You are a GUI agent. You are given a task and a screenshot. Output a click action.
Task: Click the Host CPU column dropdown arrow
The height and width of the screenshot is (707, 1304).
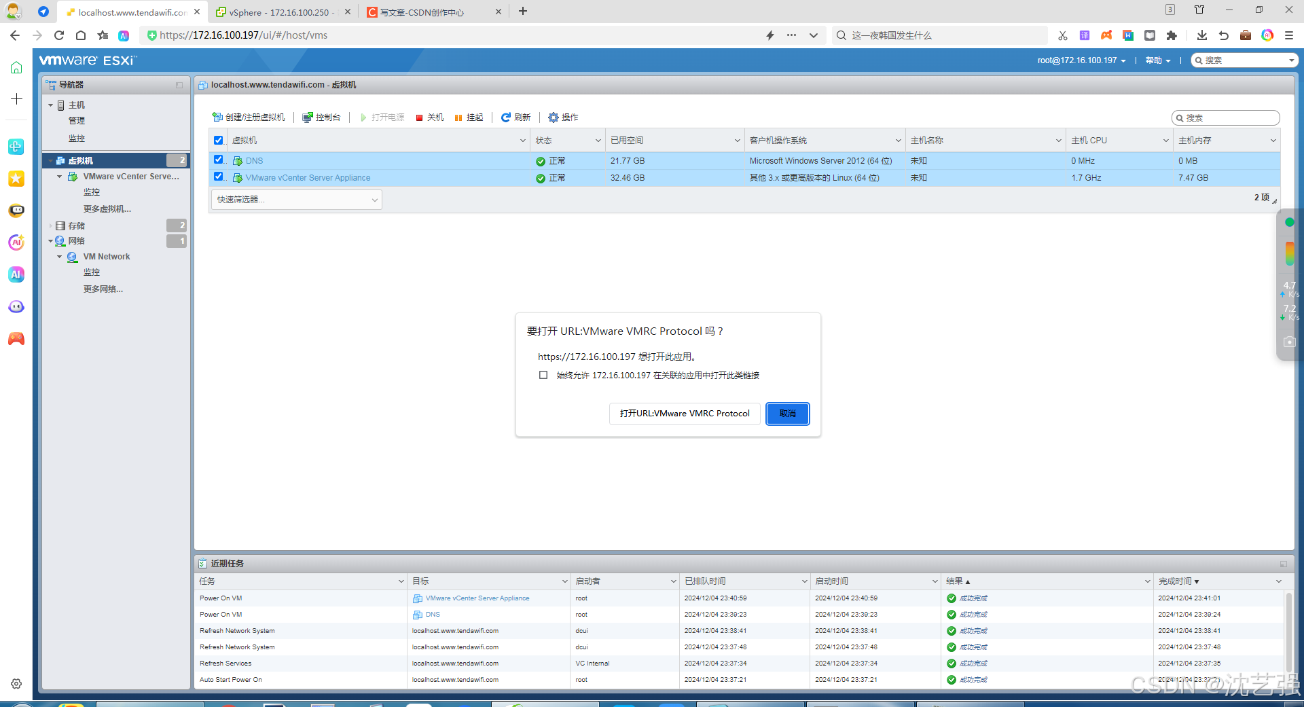click(1166, 141)
